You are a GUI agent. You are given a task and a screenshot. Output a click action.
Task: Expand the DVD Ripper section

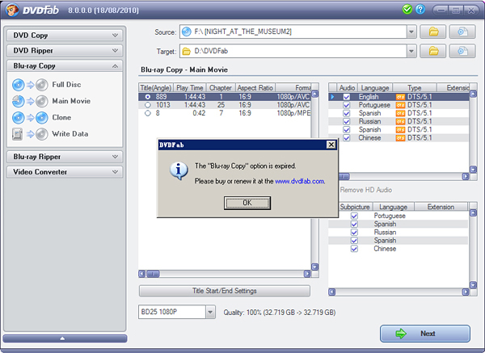65,50
